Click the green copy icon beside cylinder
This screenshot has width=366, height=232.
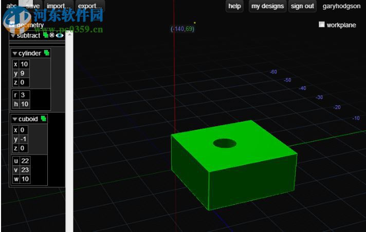pos(47,53)
